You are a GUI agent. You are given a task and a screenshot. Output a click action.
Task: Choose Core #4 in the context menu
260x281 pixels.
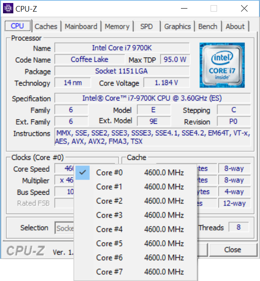click(x=136, y=229)
